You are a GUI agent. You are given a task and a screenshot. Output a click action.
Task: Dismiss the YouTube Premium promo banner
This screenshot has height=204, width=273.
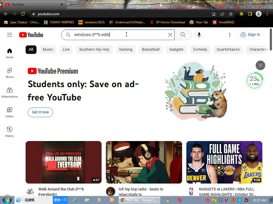(260, 65)
